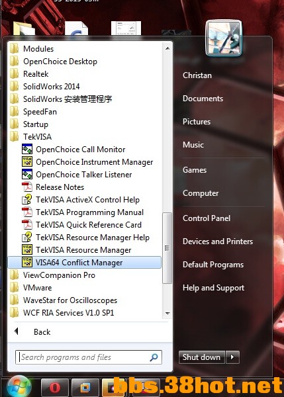
Task: Open WaveStar for Oscilloscopes folder
Action: tap(85, 300)
